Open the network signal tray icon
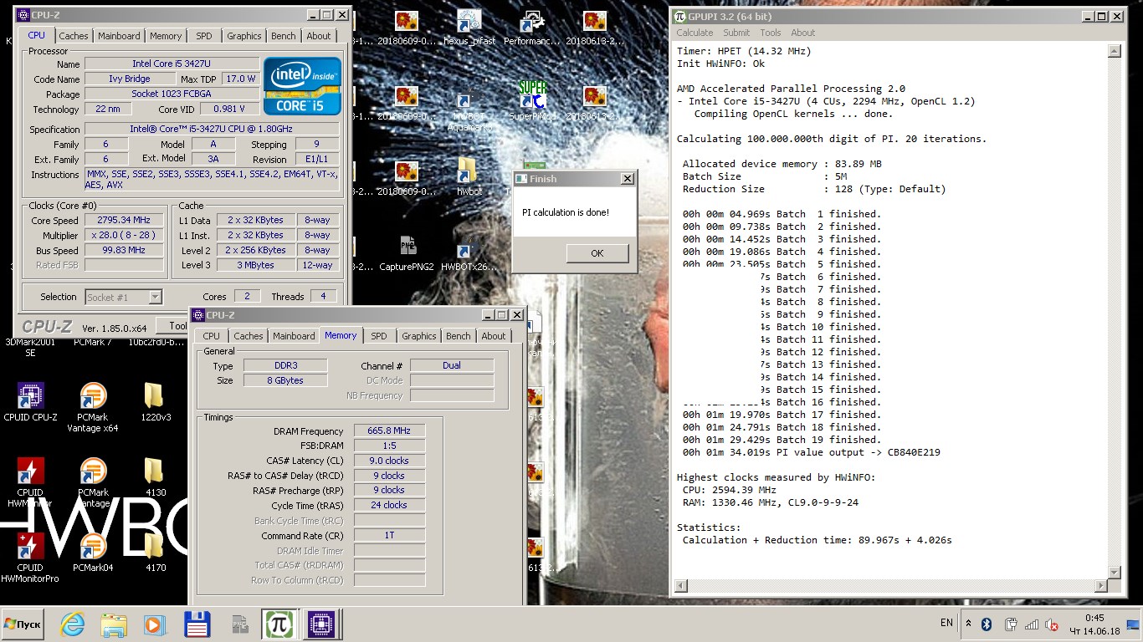 click(x=1031, y=624)
